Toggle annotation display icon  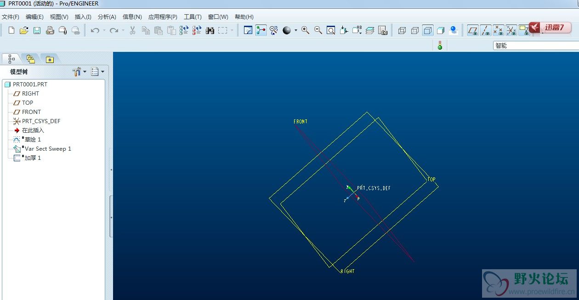point(523,30)
